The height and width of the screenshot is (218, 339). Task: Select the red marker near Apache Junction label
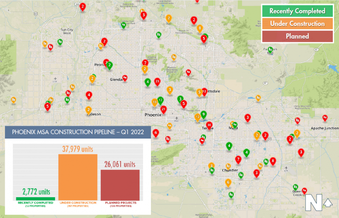pos(325,117)
